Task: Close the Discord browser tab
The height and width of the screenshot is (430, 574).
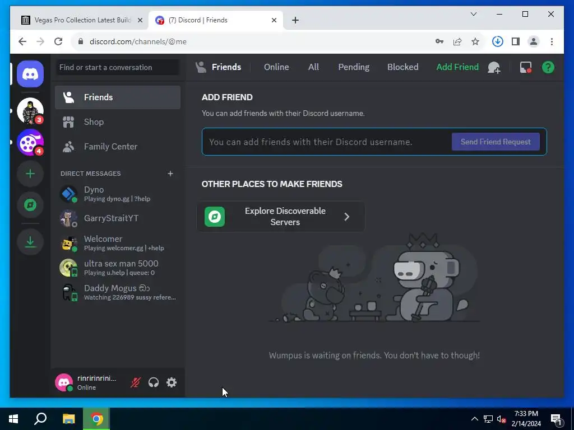Action: (274, 20)
